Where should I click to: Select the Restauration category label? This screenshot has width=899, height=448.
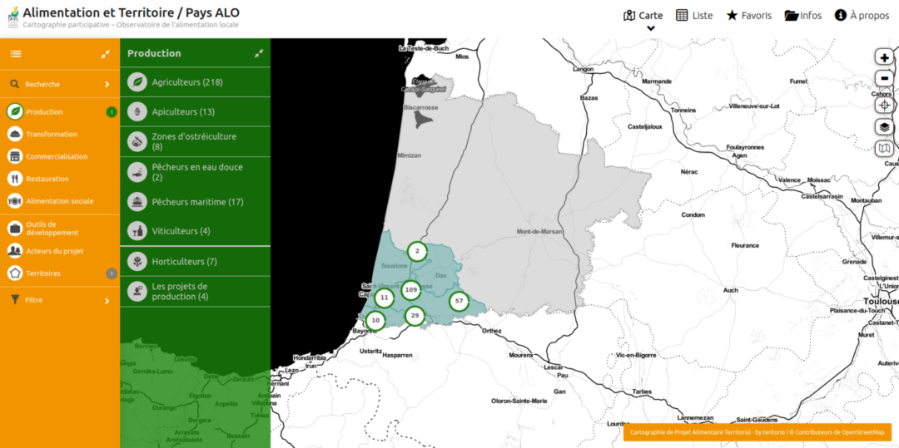point(47,179)
